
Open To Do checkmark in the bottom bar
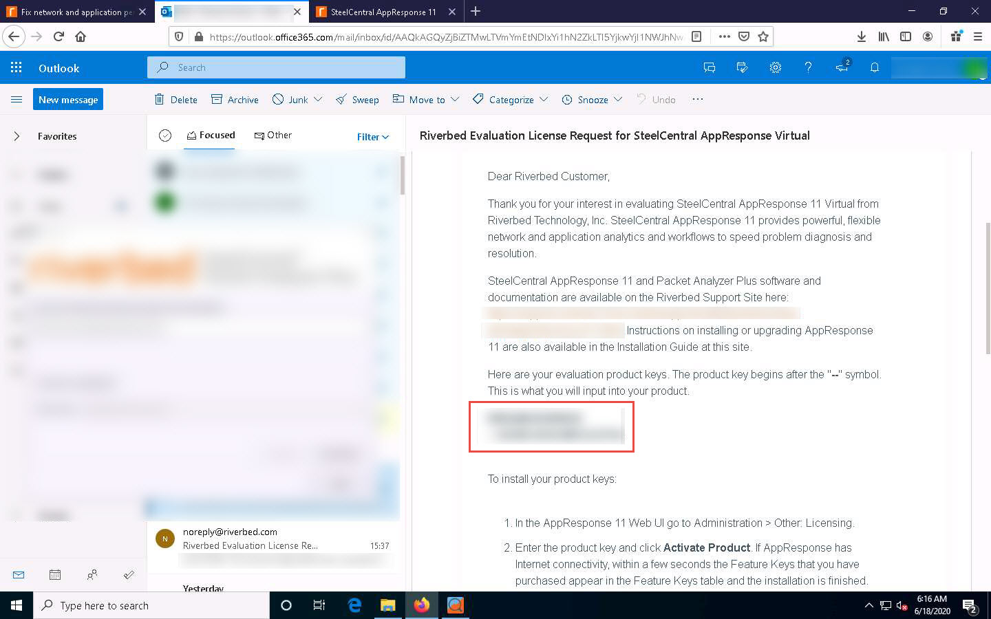[x=129, y=574]
